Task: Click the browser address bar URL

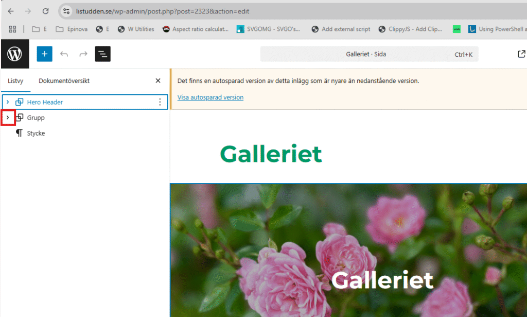Action: pos(163,11)
